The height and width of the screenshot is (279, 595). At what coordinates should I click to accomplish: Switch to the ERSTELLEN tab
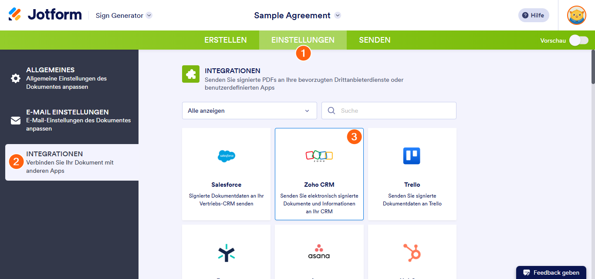[x=226, y=40]
